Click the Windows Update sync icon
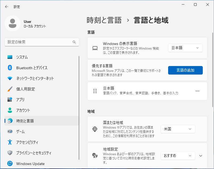Viewport: 214px width, 169px height. [x=10, y=163]
